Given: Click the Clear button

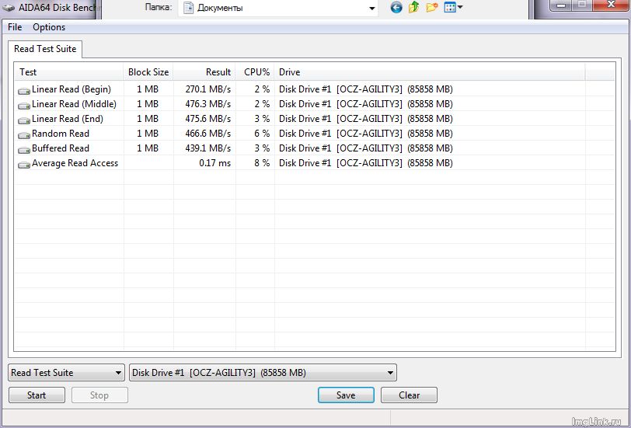Looking at the screenshot, I should click(x=409, y=395).
